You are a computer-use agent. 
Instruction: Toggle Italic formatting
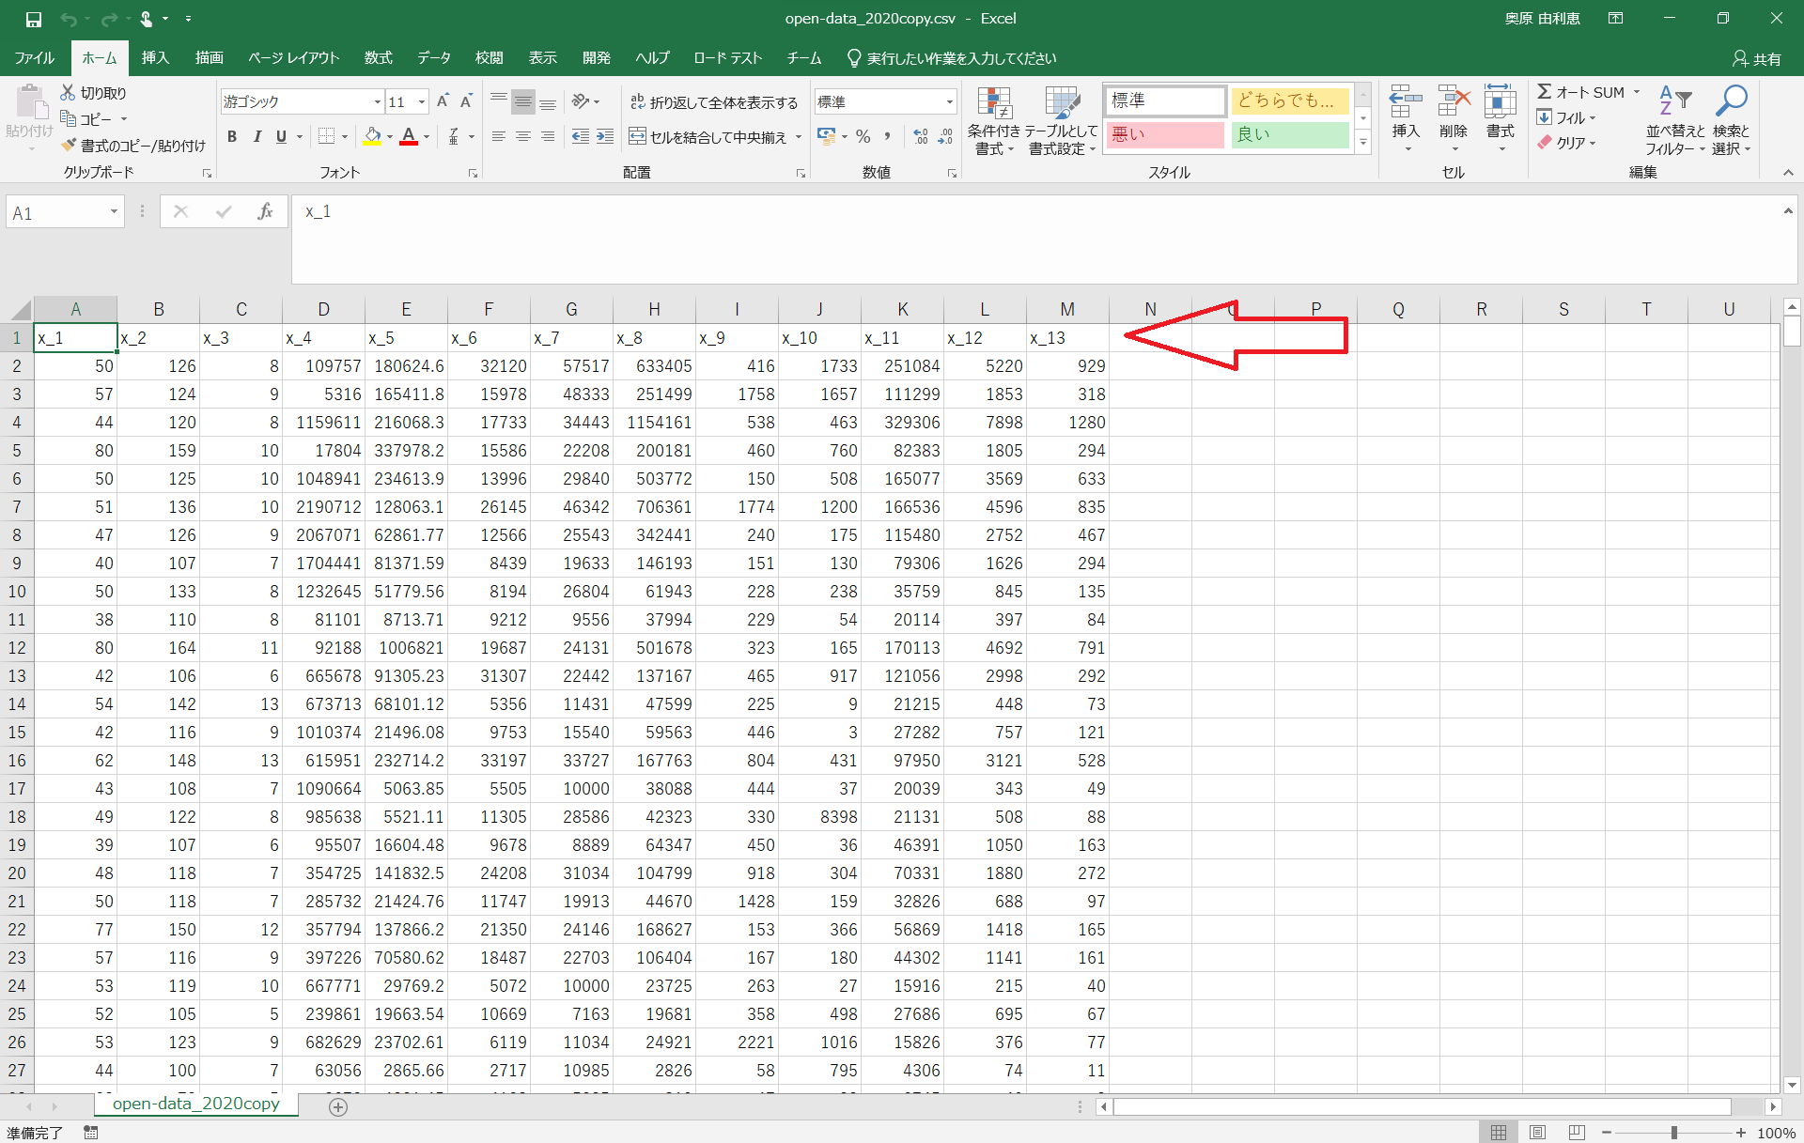[x=257, y=137]
